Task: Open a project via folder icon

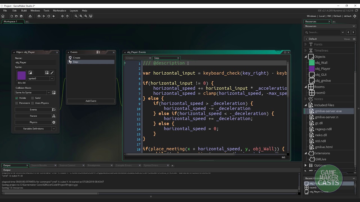Action: point(16,16)
